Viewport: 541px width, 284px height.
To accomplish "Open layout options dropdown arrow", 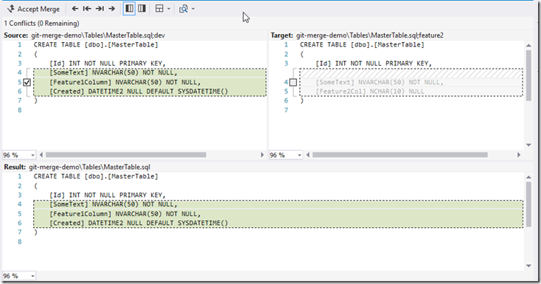I will click(169, 9).
